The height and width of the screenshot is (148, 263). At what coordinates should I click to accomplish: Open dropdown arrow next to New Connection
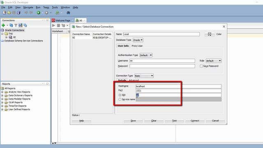click(x=7, y=25)
